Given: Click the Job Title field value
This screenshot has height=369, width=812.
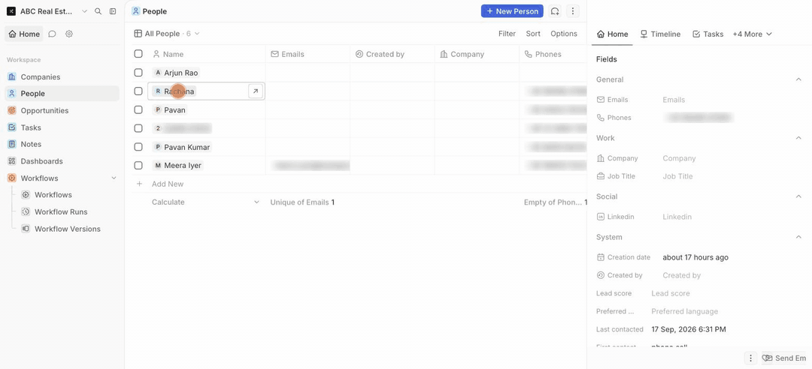Looking at the screenshot, I should (x=677, y=176).
